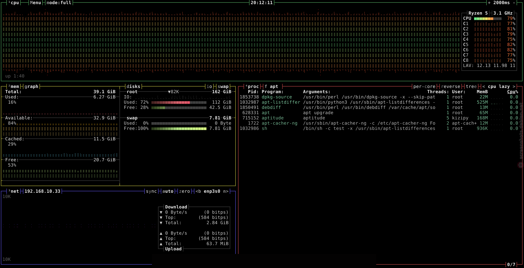This screenshot has width=524, height=268.
Task: Click the Pid: column header
Action: [x=253, y=92]
